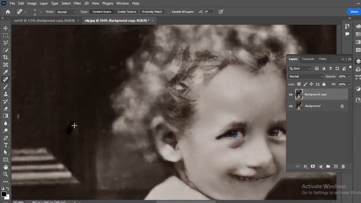The image size is (361, 203).
Task: Select the Eraser tool
Action: click(6, 109)
